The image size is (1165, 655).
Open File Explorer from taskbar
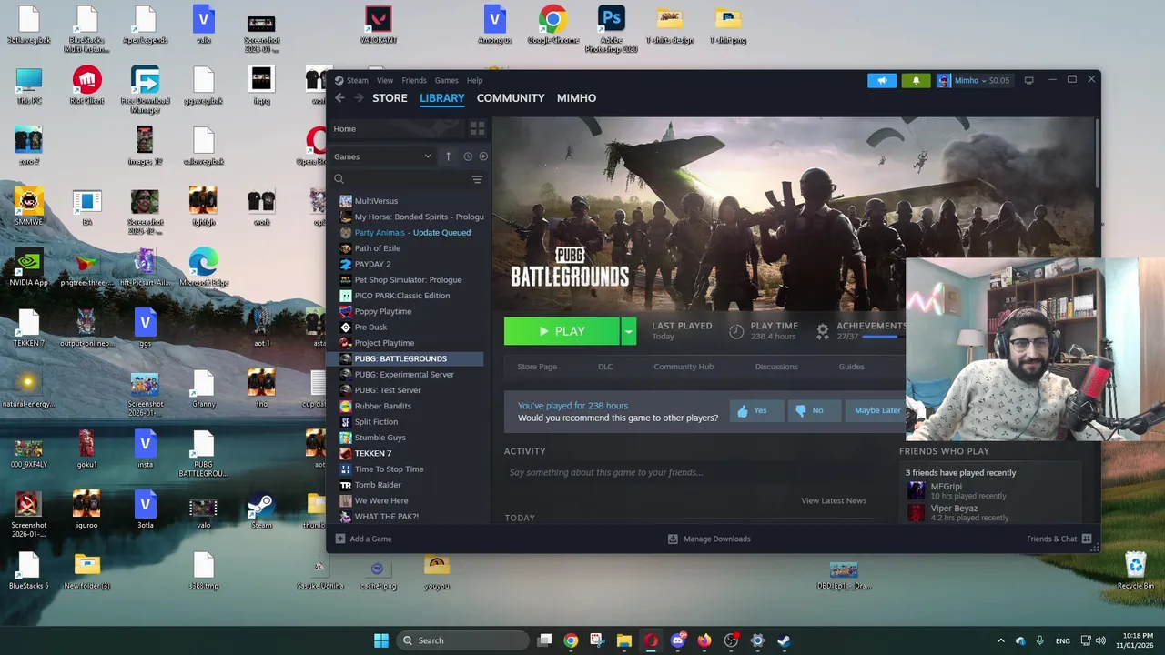(x=623, y=640)
